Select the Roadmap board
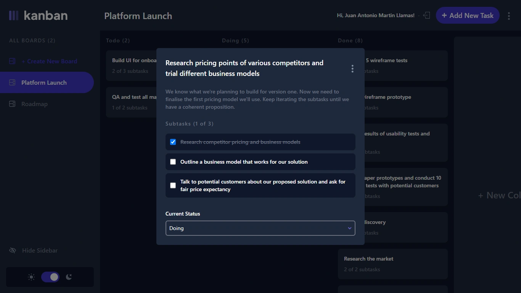The height and width of the screenshot is (293, 521). (34, 104)
